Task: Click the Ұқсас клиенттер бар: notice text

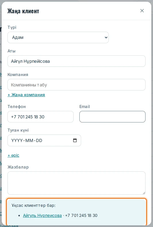Action: tap(34, 205)
